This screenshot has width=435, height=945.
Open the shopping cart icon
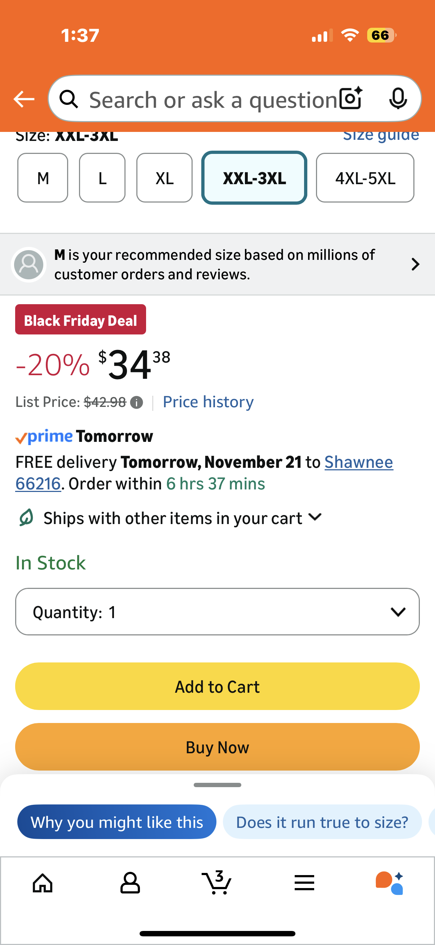216,883
